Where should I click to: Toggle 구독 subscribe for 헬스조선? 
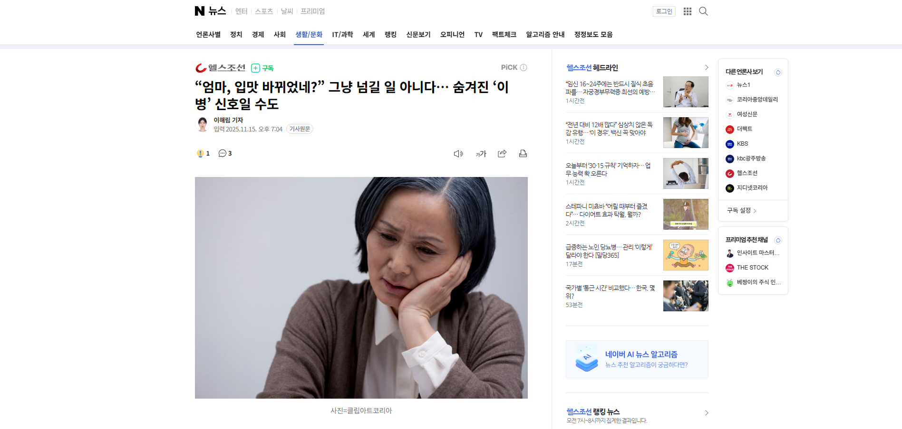pos(262,68)
